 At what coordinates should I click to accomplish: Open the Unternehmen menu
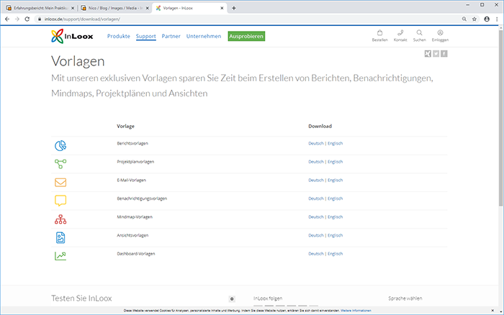pyautogui.click(x=204, y=36)
